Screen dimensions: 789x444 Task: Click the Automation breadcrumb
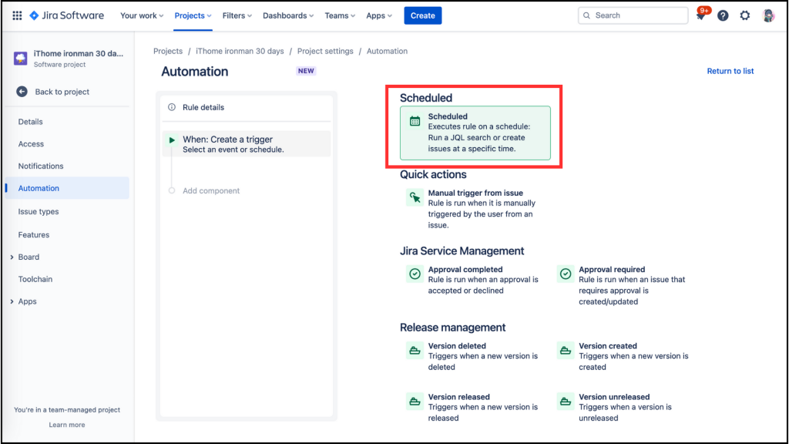pyautogui.click(x=387, y=52)
